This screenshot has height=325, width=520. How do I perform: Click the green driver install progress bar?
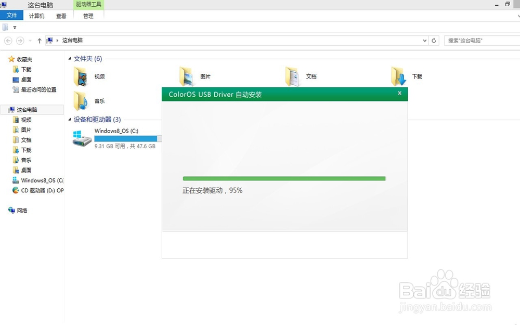284,178
